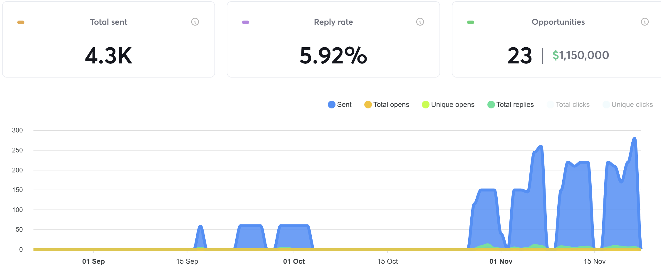
Task: Click the green Opportunities color marker
Action: [471, 22]
